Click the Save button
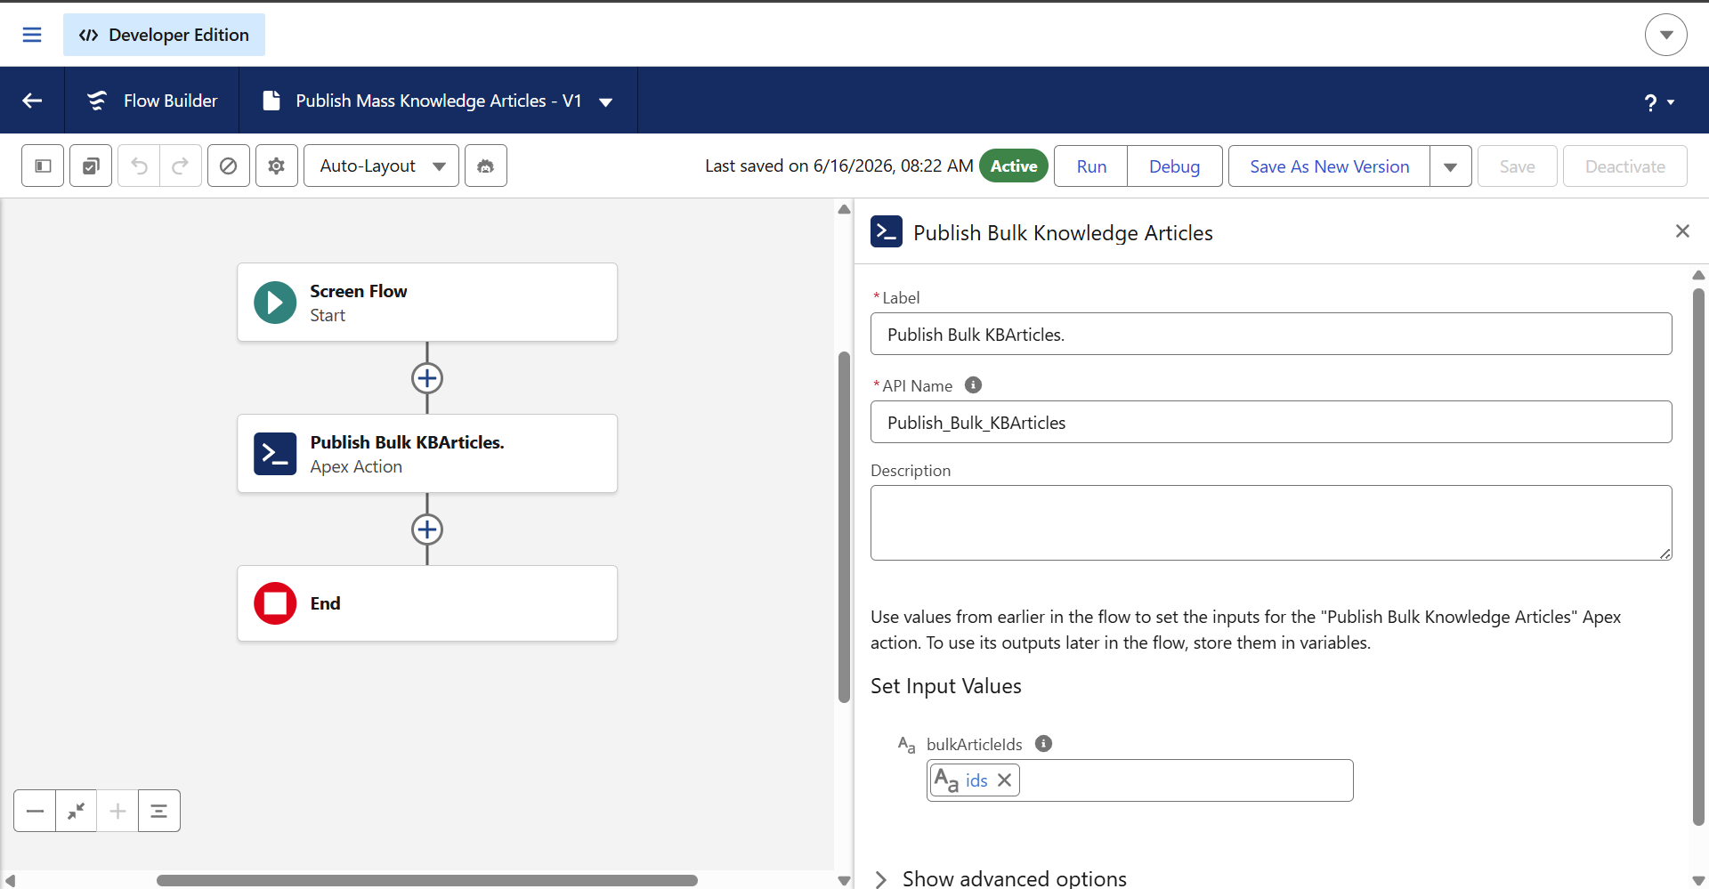The width and height of the screenshot is (1709, 889). coord(1517,166)
